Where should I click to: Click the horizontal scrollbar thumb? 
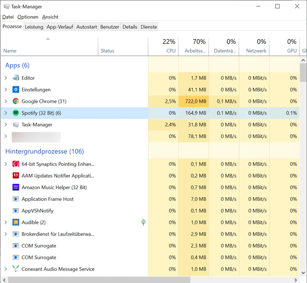pyautogui.click(x=99, y=280)
